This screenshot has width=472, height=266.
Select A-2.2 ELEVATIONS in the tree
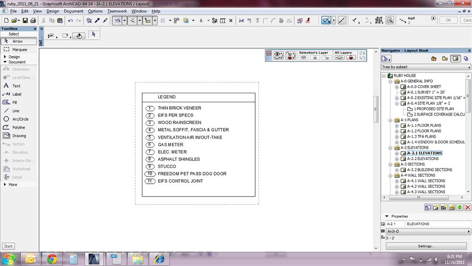pos(423,159)
